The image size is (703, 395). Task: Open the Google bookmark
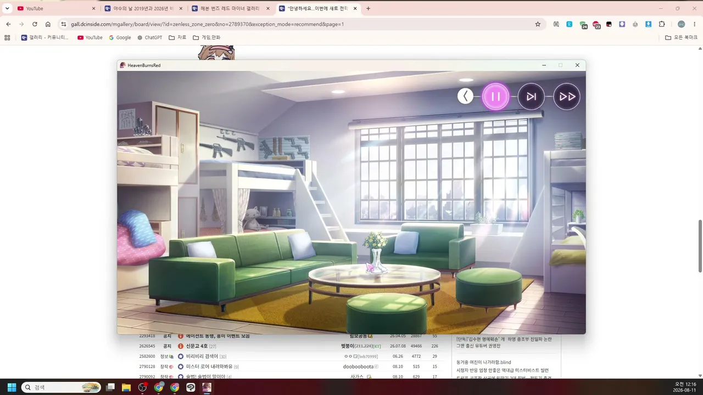(120, 37)
